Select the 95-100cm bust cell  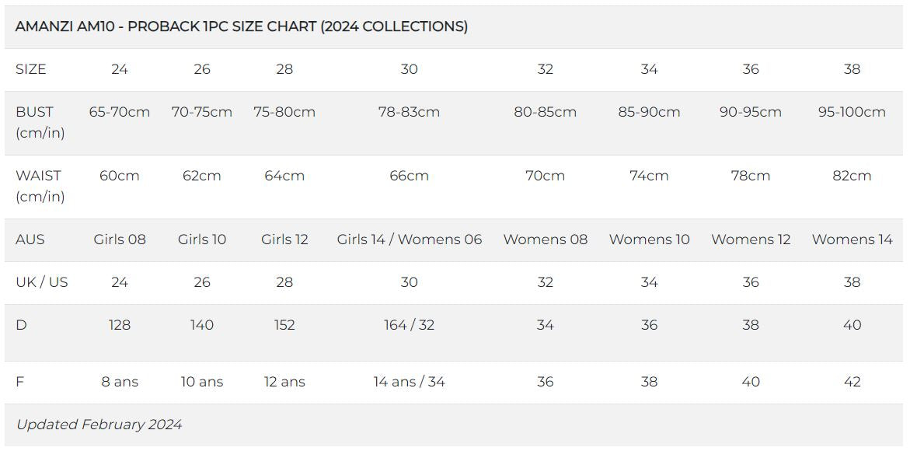852,112
